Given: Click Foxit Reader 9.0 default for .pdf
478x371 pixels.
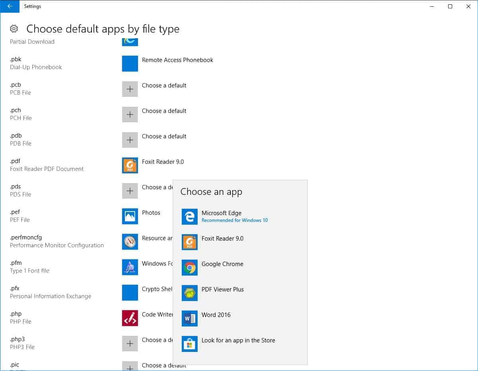Looking at the screenshot, I should click(x=163, y=162).
